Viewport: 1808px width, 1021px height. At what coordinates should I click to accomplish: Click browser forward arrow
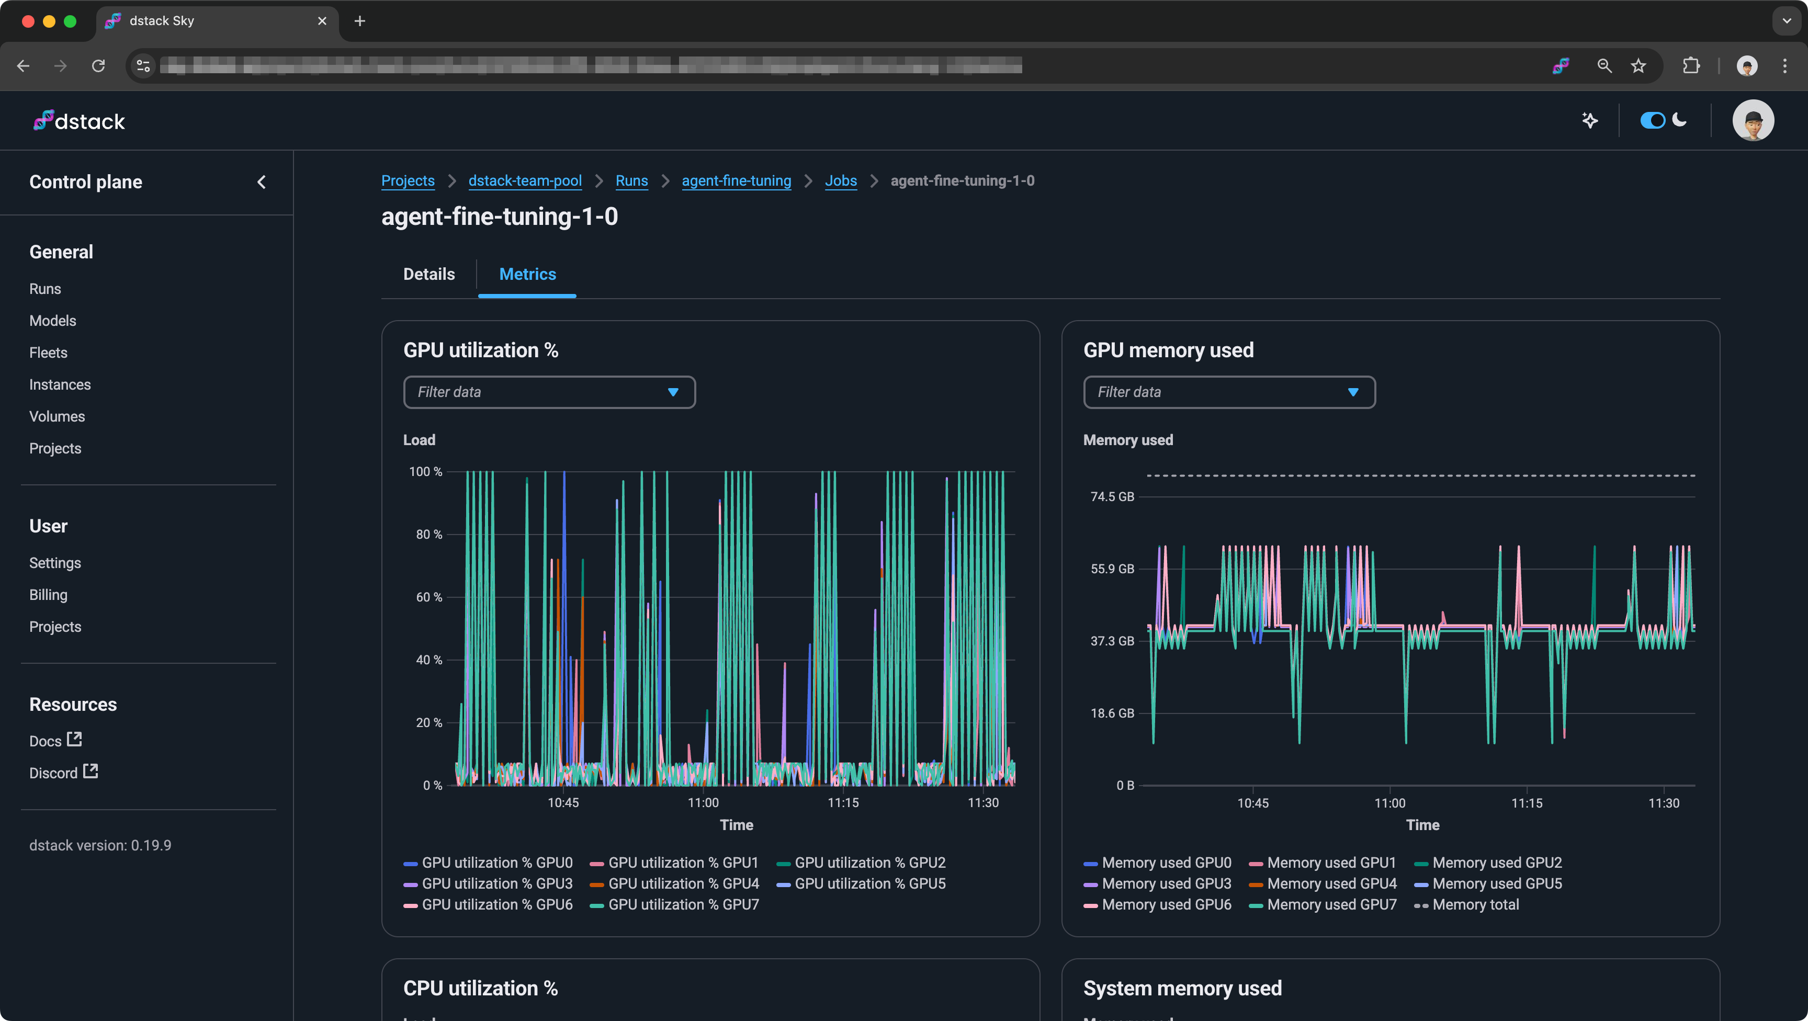tap(61, 66)
